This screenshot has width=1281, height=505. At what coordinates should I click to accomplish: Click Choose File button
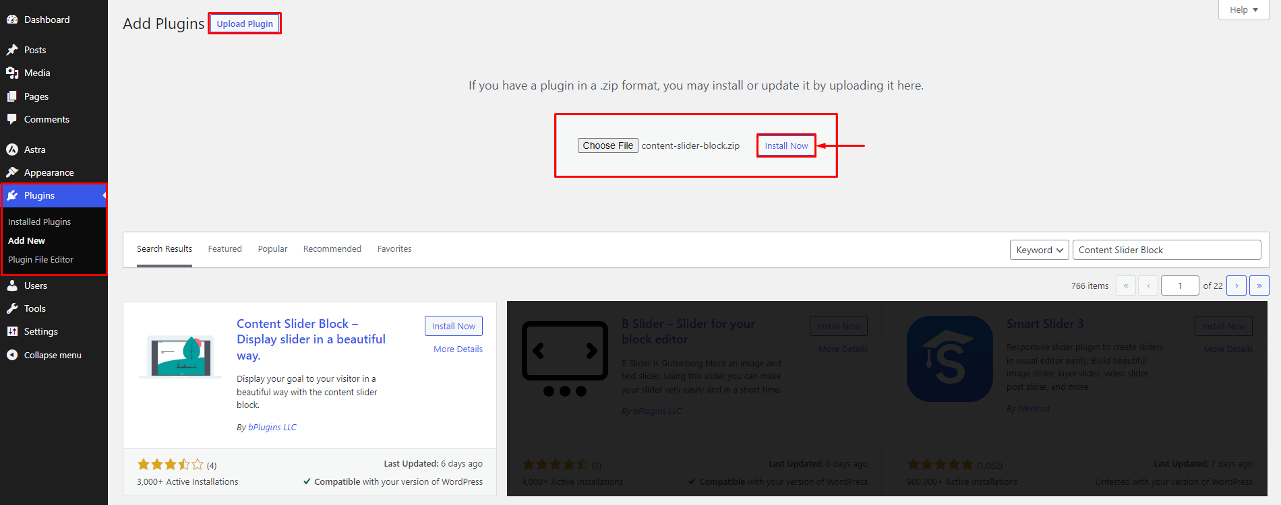coord(608,145)
